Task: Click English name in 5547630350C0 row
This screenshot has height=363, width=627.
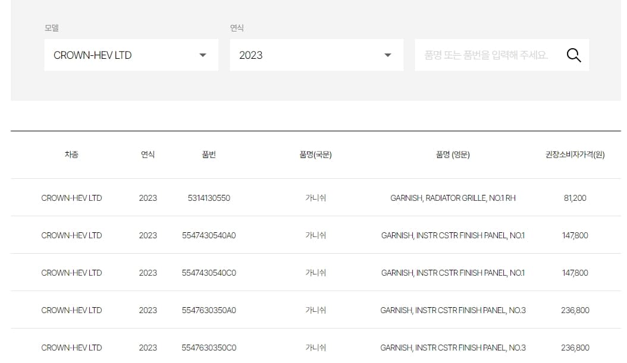Action: point(453,348)
